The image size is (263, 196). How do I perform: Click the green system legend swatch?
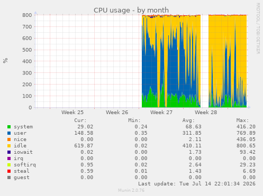click(x=9, y=127)
